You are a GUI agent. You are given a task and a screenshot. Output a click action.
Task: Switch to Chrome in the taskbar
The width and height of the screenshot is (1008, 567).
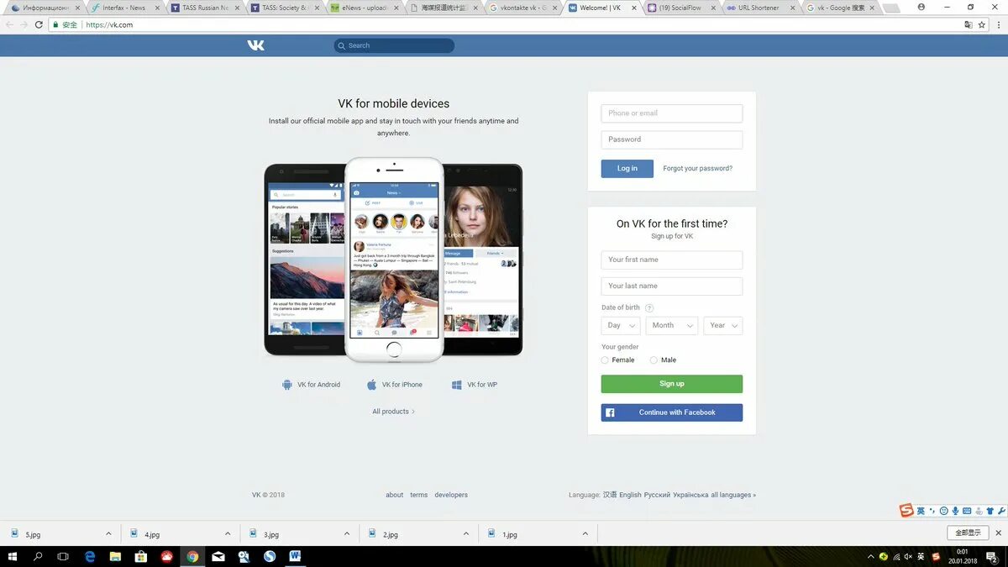(x=192, y=556)
